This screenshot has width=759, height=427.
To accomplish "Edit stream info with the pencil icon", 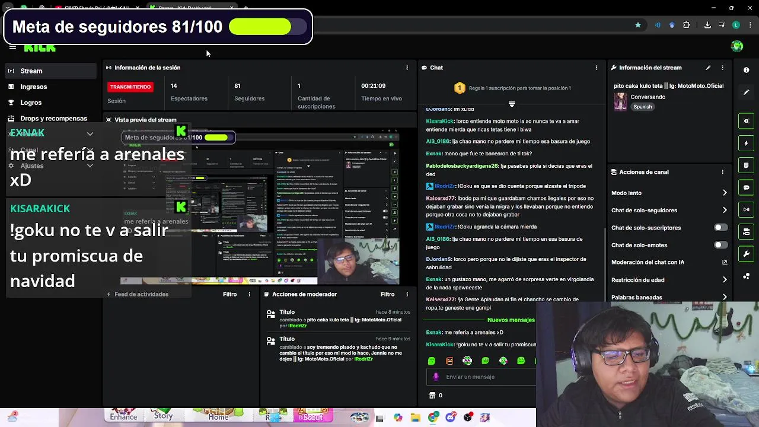I will click(708, 68).
